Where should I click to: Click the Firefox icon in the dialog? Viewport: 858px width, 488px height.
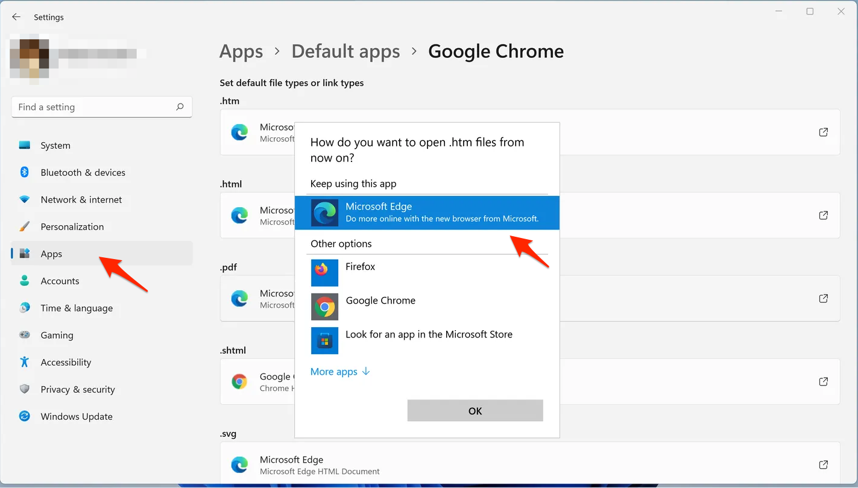[324, 273]
